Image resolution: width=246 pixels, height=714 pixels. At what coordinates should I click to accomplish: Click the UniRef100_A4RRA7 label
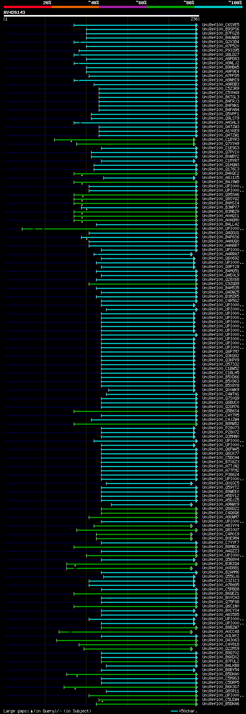pyautogui.click(x=221, y=254)
